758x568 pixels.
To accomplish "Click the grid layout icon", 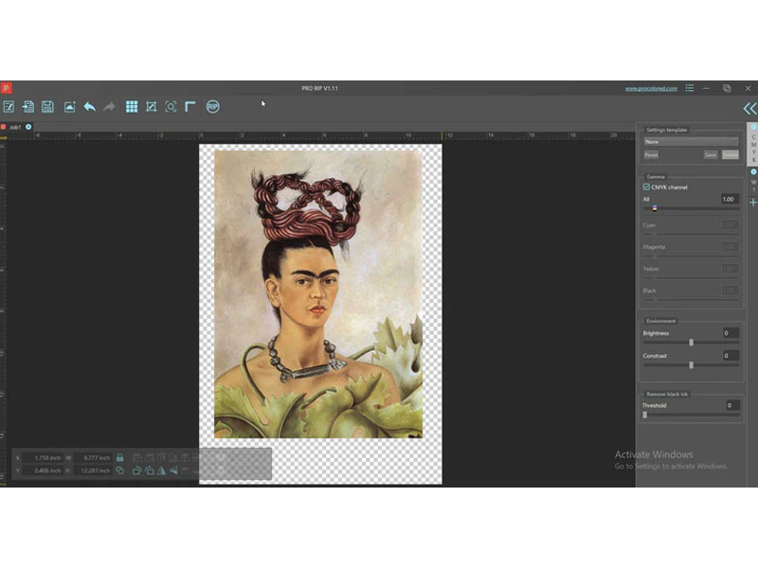I will point(132,107).
